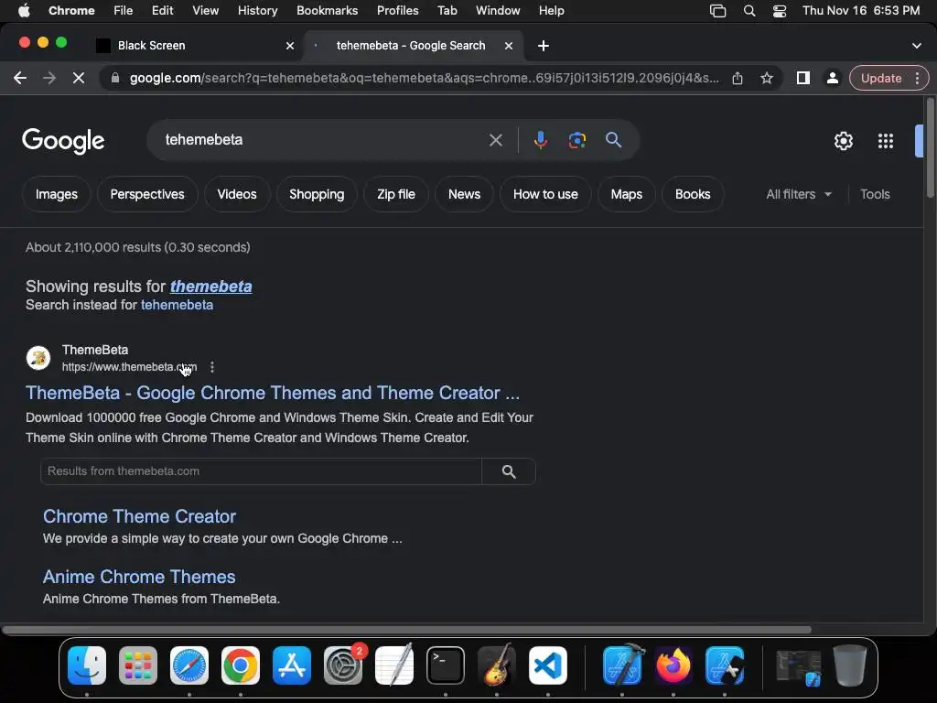Click the vertical page scrollbar
The image size is (937, 703).
click(x=931, y=147)
